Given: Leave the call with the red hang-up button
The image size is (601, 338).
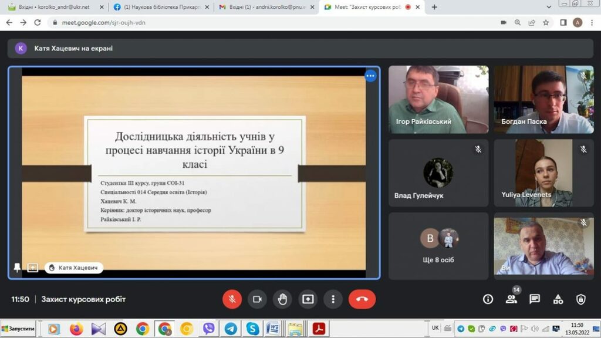Looking at the screenshot, I should [x=362, y=299].
